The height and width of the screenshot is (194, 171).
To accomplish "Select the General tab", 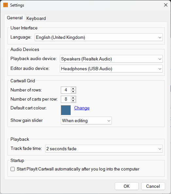I will pos(15,18).
